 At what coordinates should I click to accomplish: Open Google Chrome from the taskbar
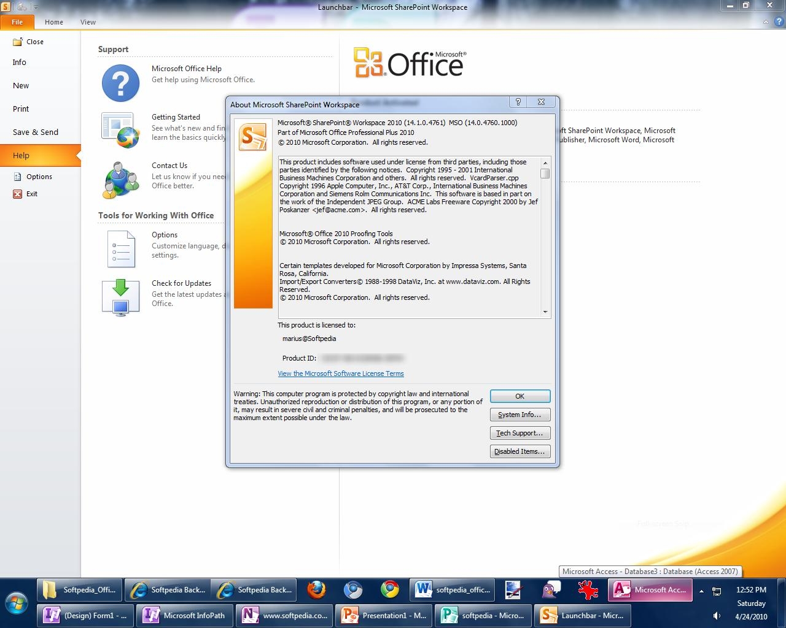coord(390,590)
